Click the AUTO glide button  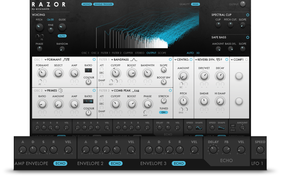click(62, 36)
